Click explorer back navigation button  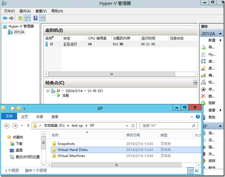tap(7, 126)
